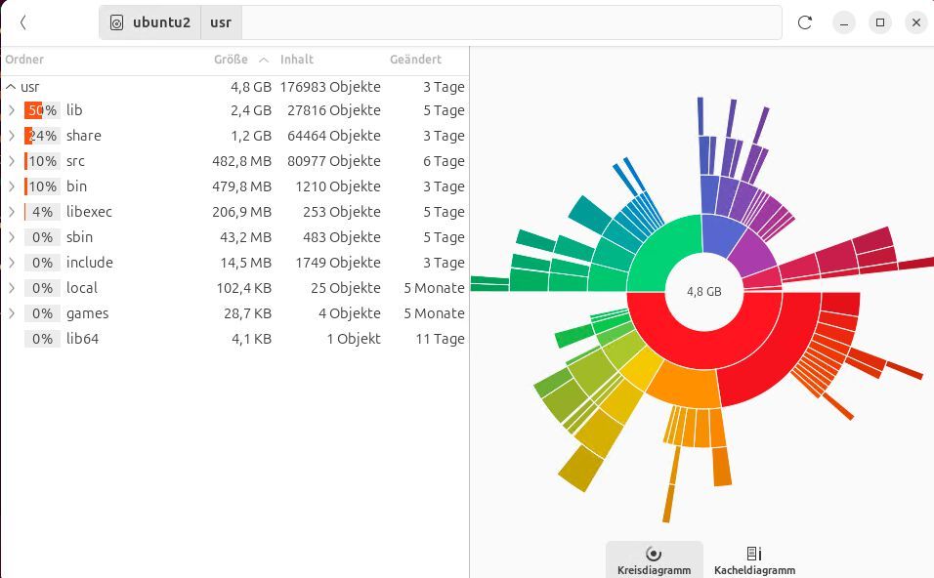
Task: Sort by the Geändert column header
Action: pos(416,60)
